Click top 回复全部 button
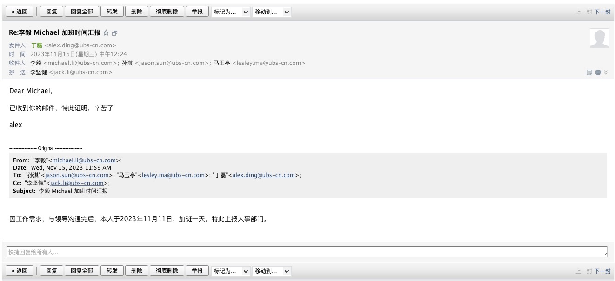The image size is (615, 281). click(81, 12)
